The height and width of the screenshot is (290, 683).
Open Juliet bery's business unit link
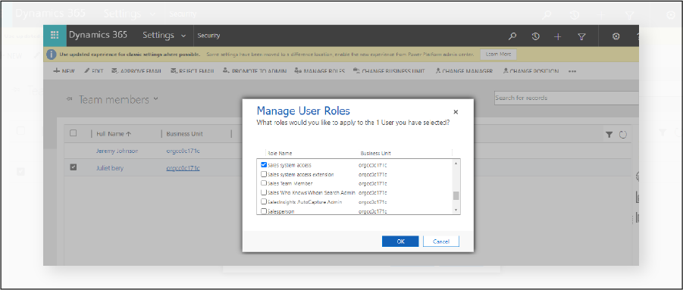click(183, 168)
